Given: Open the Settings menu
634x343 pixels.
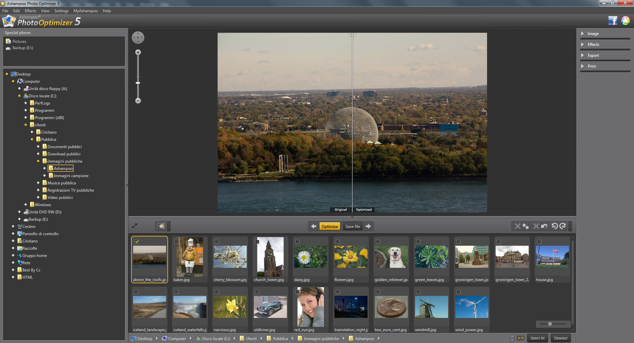Looking at the screenshot, I should (61, 11).
